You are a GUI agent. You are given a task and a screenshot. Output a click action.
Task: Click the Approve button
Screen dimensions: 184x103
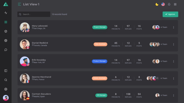click(170, 14)
